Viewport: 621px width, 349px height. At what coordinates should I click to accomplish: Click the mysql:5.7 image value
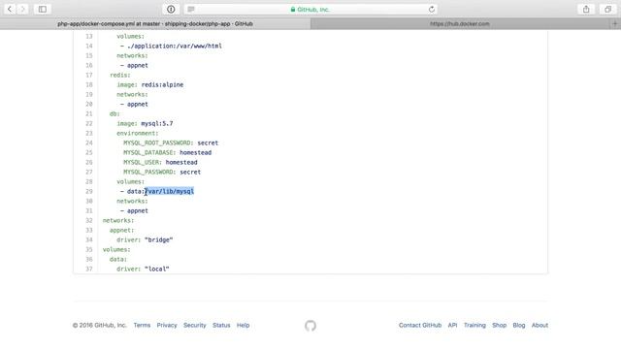pyautogui.click(x=157, y=123)
